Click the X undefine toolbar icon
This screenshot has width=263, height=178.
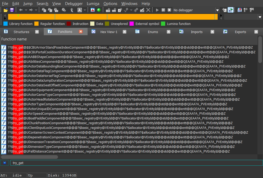148,10
